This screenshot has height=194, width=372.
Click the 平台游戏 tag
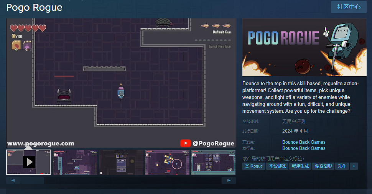[277, 166]
